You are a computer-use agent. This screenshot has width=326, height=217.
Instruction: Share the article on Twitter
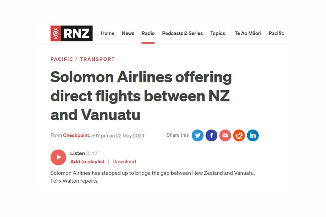[198, 135]
